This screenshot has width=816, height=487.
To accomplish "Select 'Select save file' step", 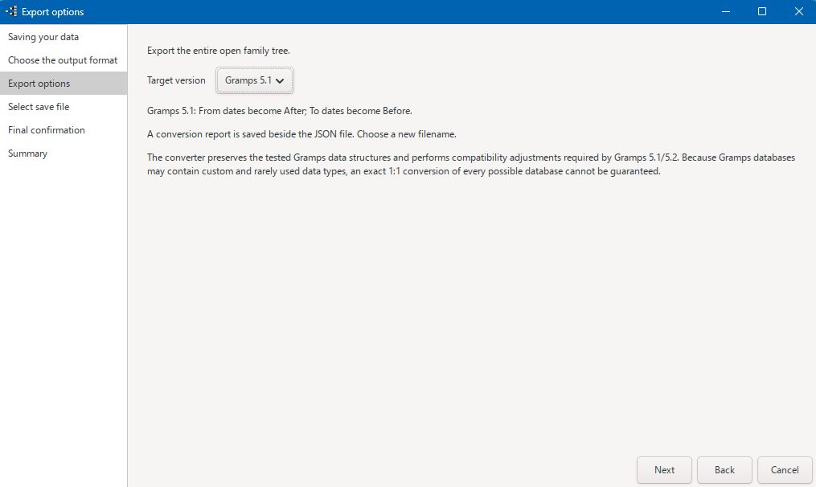I will pos(64,107).
